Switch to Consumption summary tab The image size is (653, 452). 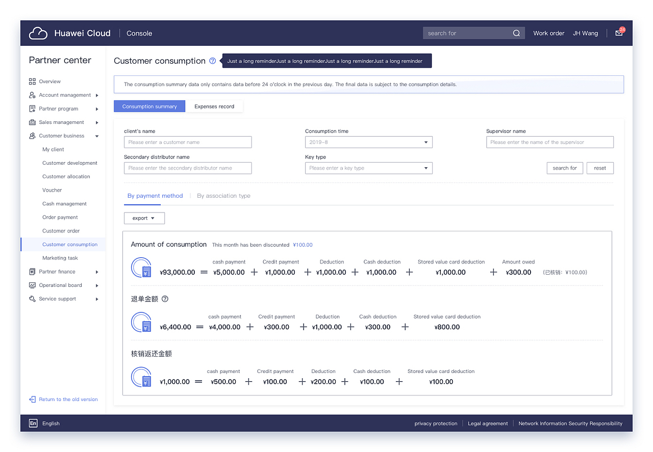(149, 107)
